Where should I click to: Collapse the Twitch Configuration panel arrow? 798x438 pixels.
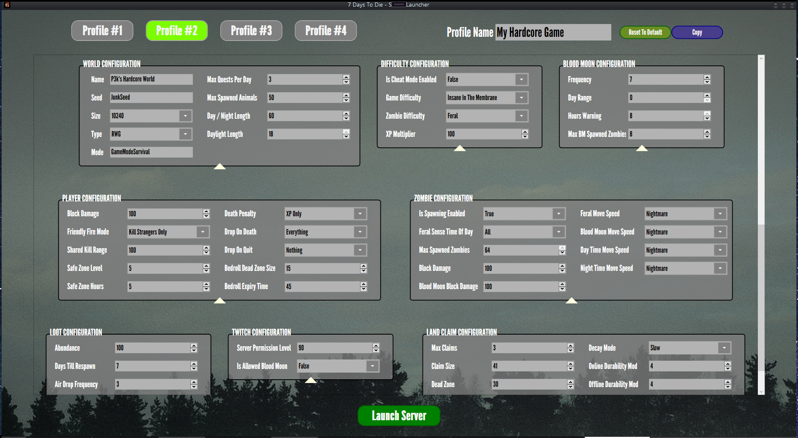click(311, 380)
